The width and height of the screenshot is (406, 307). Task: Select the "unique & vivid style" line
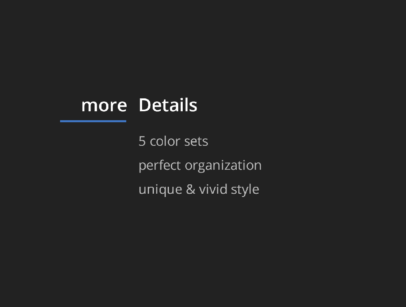click(x=199, y=189)
